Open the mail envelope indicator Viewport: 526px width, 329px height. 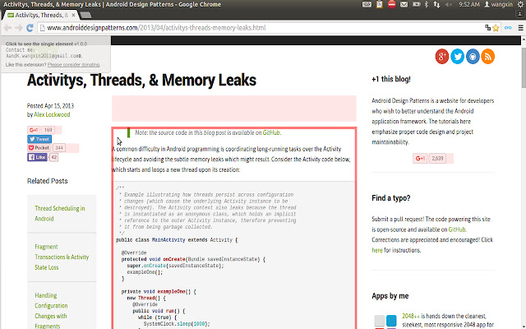click(404, 4)
